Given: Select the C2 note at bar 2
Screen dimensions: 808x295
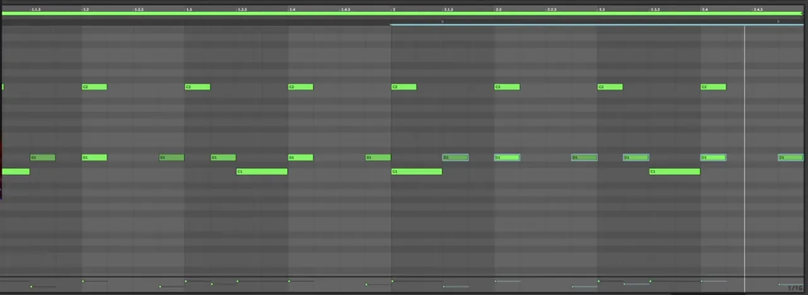Looking at the screenshot, I should click(x=404, y=87).
